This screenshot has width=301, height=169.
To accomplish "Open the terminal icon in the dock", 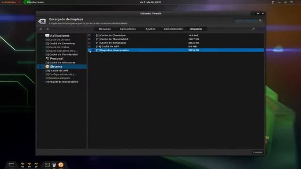I will (x=47, y=165).
